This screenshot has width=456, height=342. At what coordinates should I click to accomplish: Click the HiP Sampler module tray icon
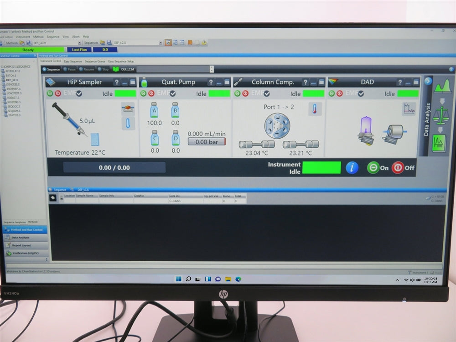click(50, 82)
